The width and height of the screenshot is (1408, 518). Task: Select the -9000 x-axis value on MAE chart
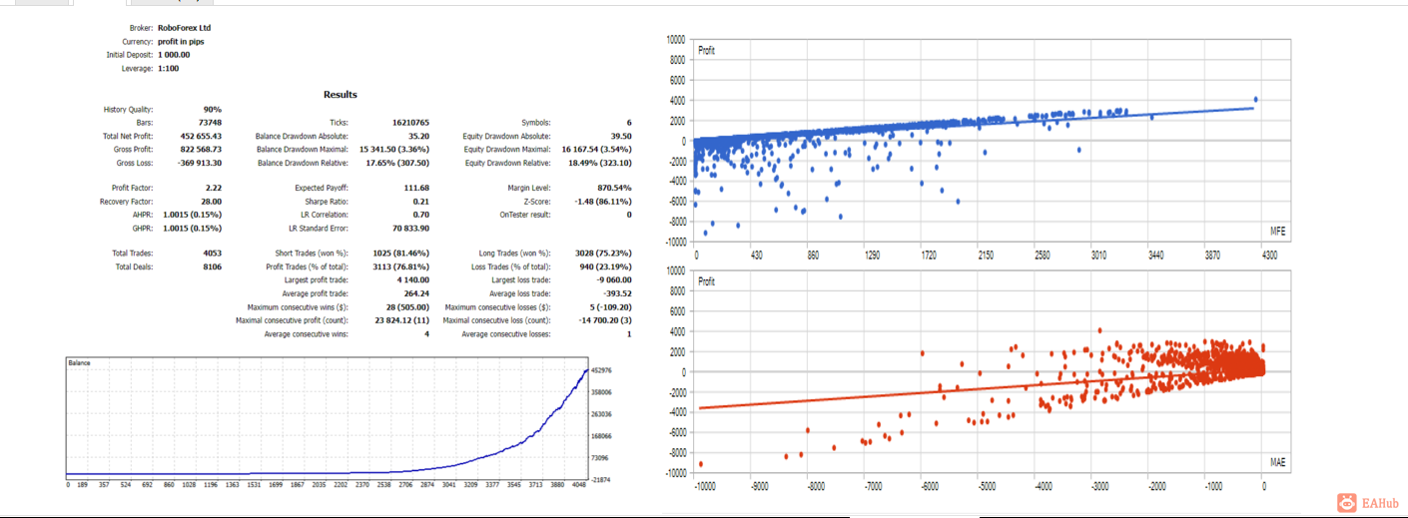pos(758,488)
